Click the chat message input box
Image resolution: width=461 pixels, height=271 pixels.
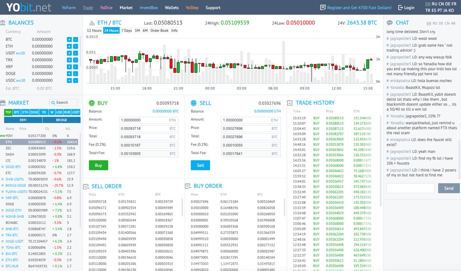tap(410, 188)
